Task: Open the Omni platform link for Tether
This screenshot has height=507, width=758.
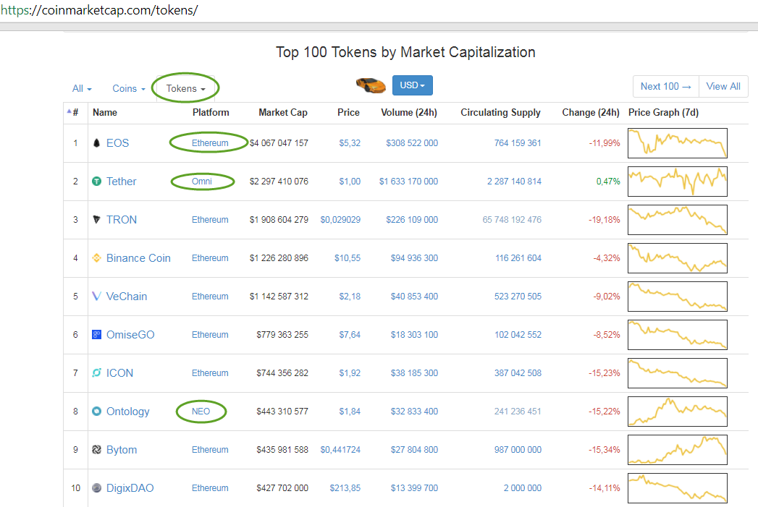Action: pyautogui.click(x=202, y=182)
